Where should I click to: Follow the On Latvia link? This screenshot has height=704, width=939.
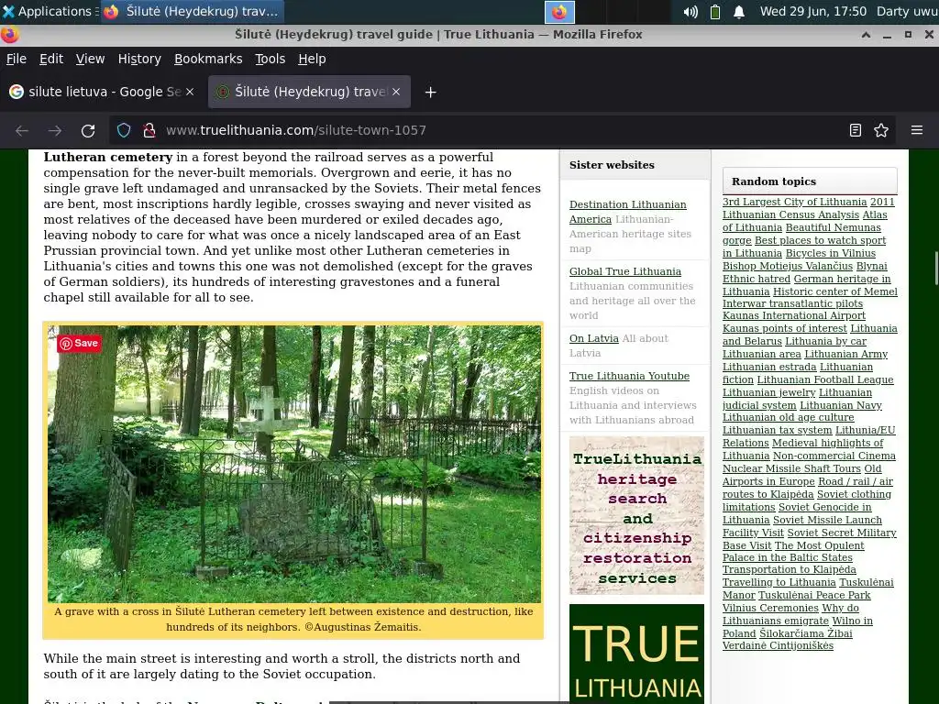(593, 338)
